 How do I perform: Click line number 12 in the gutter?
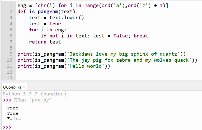[x=9, y=72]
